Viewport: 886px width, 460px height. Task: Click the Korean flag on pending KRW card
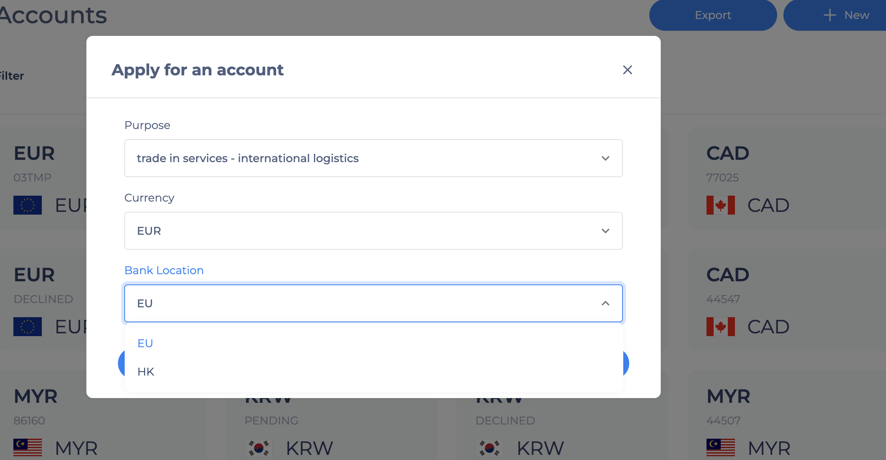[259, 448]
